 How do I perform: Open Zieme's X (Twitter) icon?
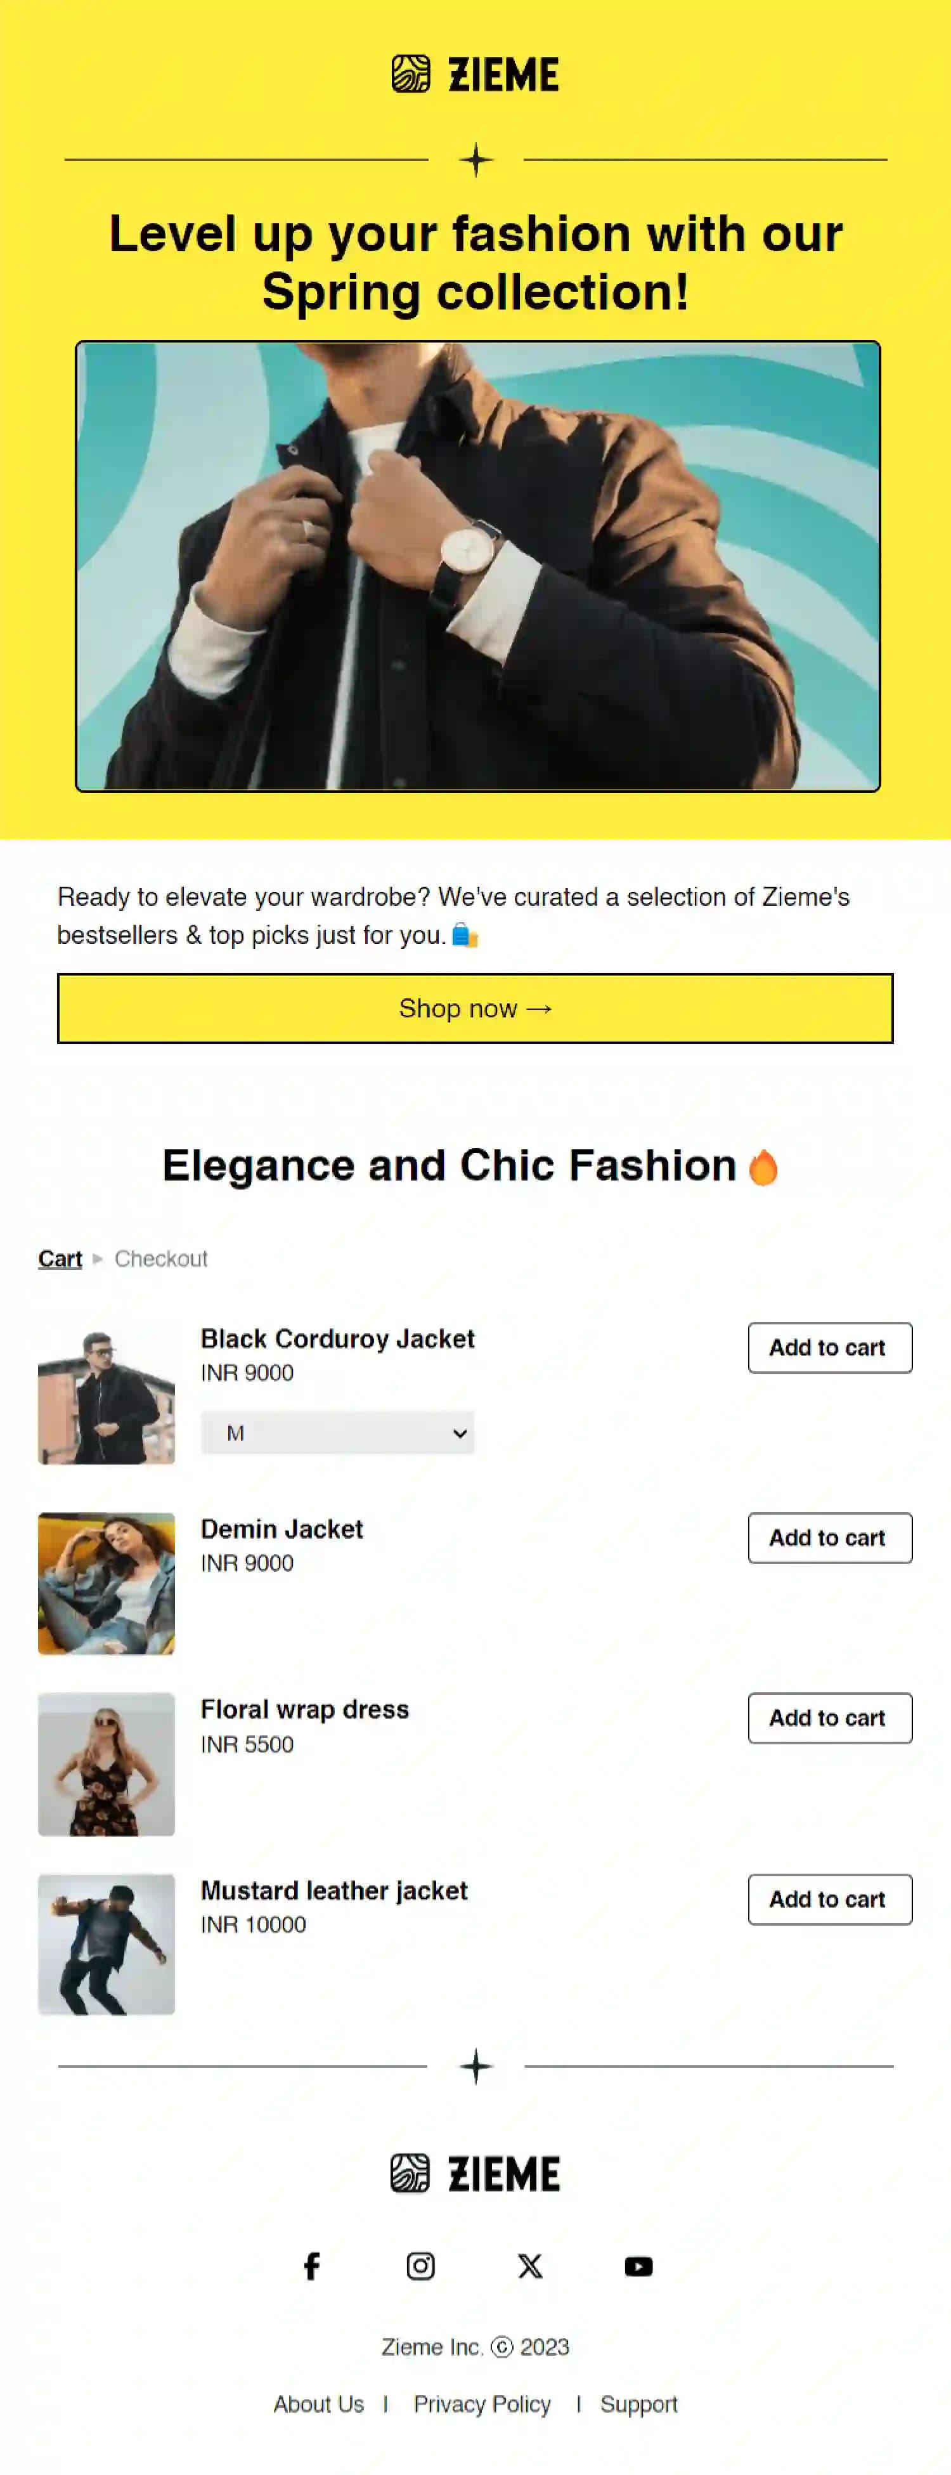tap(529, 2266)
